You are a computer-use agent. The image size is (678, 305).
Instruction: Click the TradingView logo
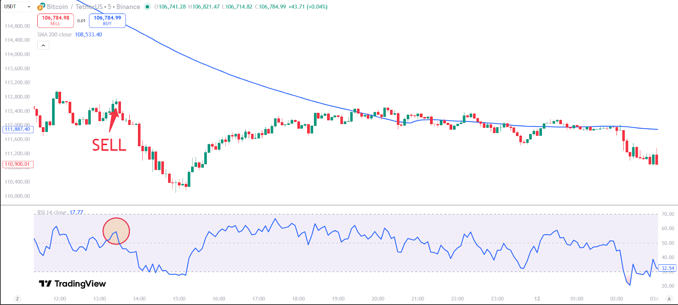pyautogui.click(x=72, y=283)
